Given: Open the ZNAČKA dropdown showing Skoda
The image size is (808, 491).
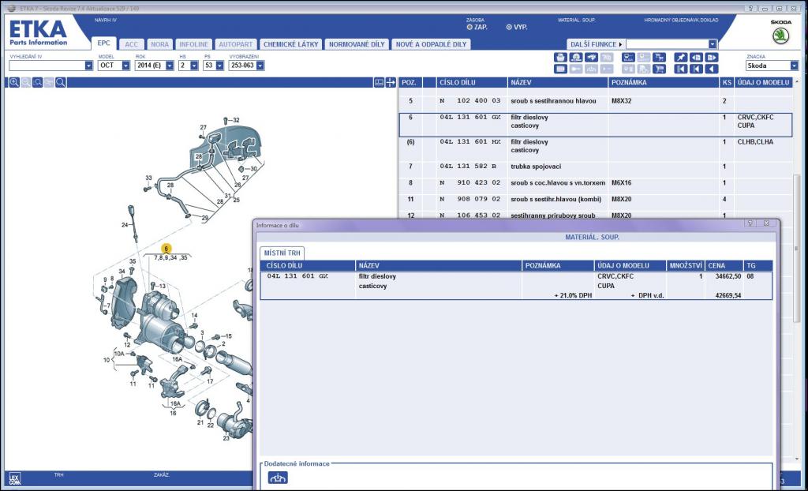Looking at the screenshot, I should (794, 66).
